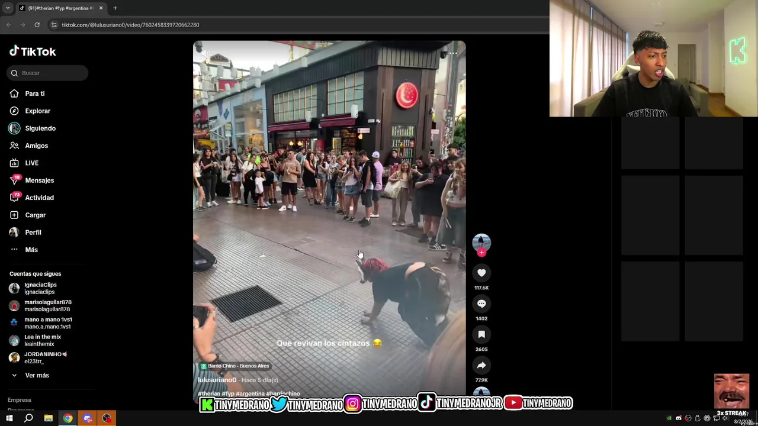Click Cargar to upload a video

coord(27,215)
